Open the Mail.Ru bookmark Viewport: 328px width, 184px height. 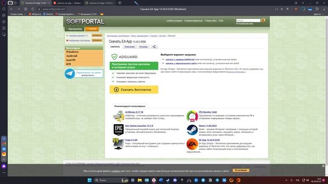pos(48,14)
